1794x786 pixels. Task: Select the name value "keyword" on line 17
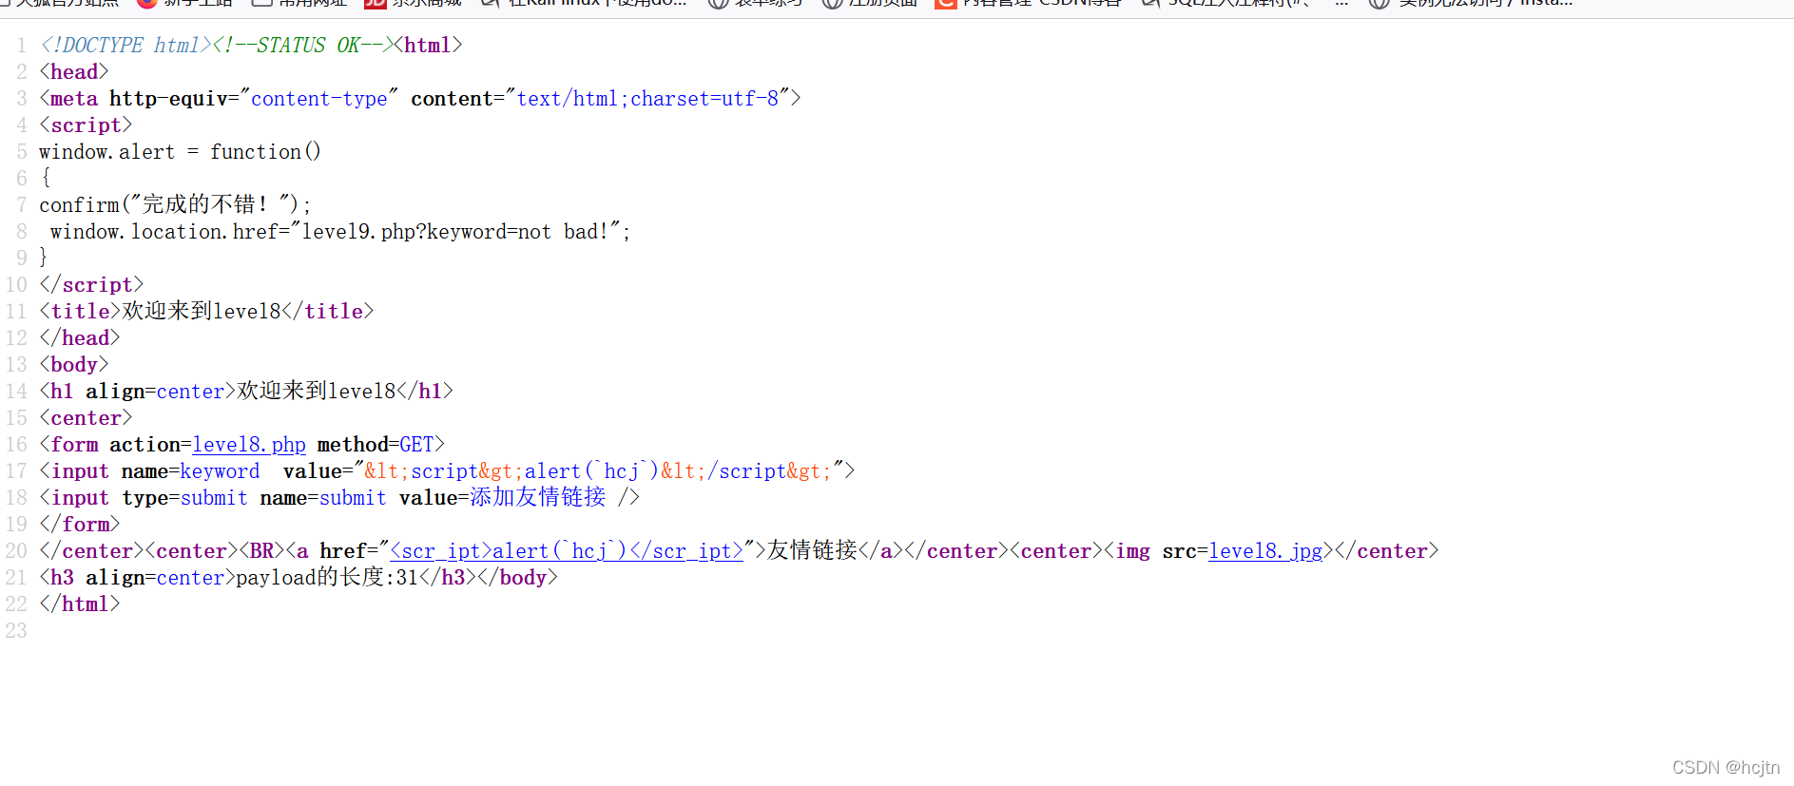coord(220,471)
